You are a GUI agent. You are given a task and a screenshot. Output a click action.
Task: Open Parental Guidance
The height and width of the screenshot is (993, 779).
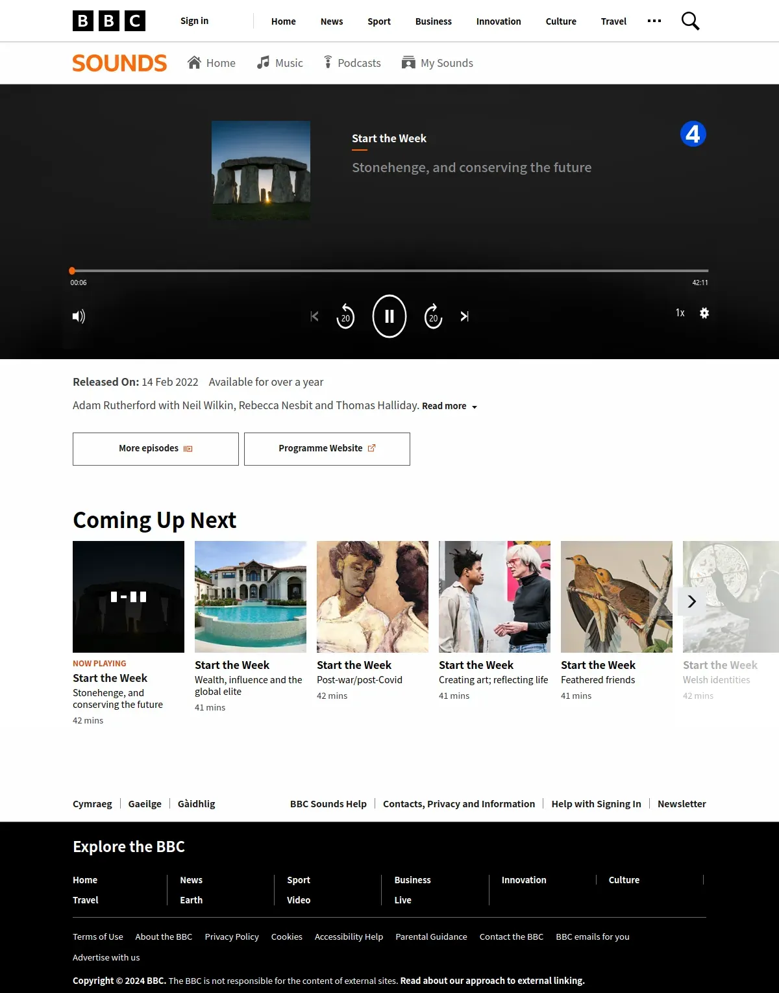pyautogui.click(x=431, y=936)
